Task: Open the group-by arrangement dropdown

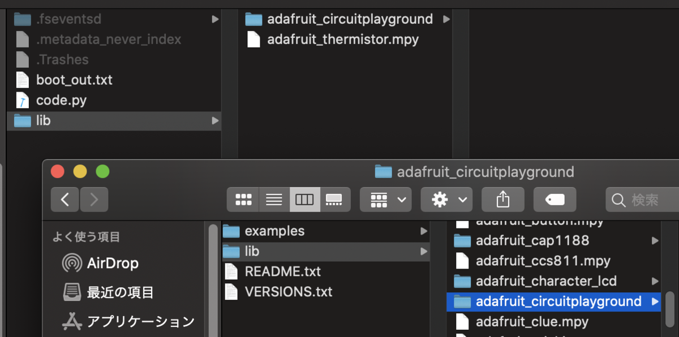Action: 386,200
